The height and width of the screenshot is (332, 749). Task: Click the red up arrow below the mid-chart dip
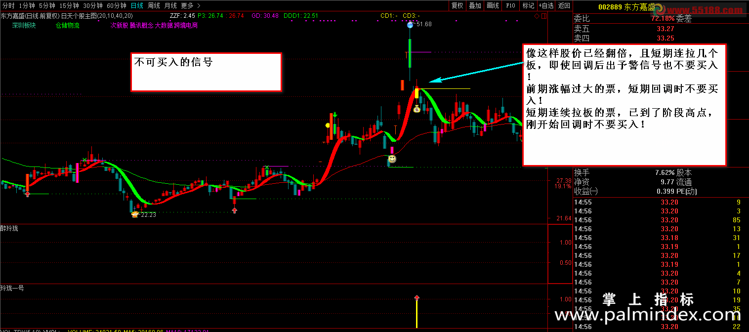coord(234,210)
